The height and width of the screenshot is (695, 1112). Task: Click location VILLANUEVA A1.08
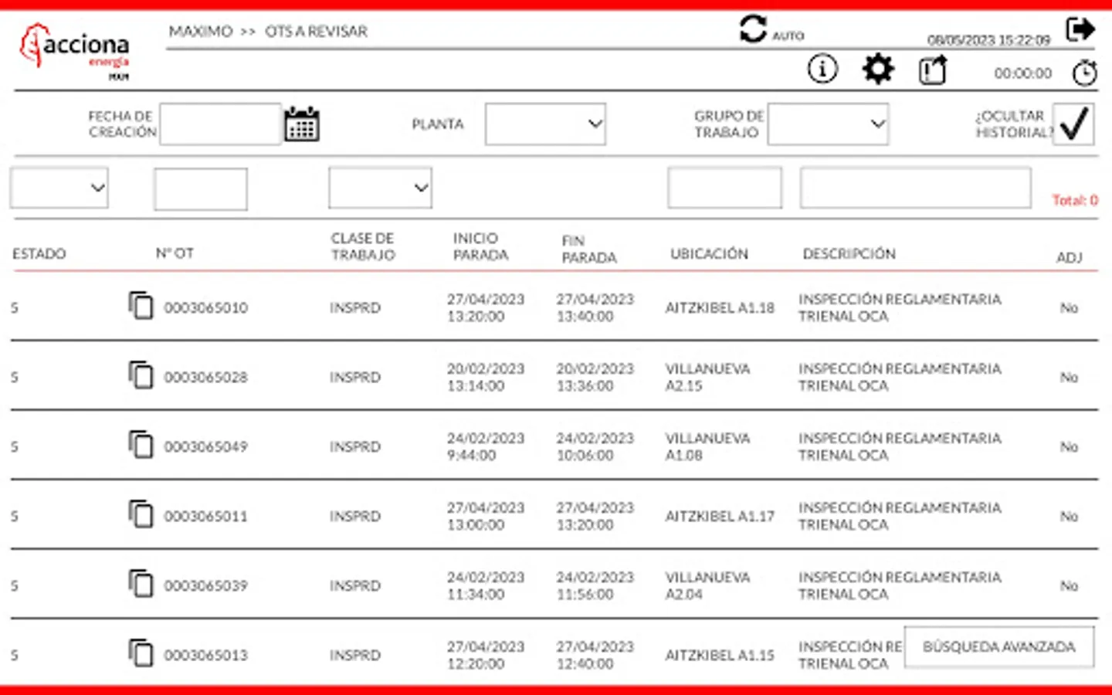(707, 446)
